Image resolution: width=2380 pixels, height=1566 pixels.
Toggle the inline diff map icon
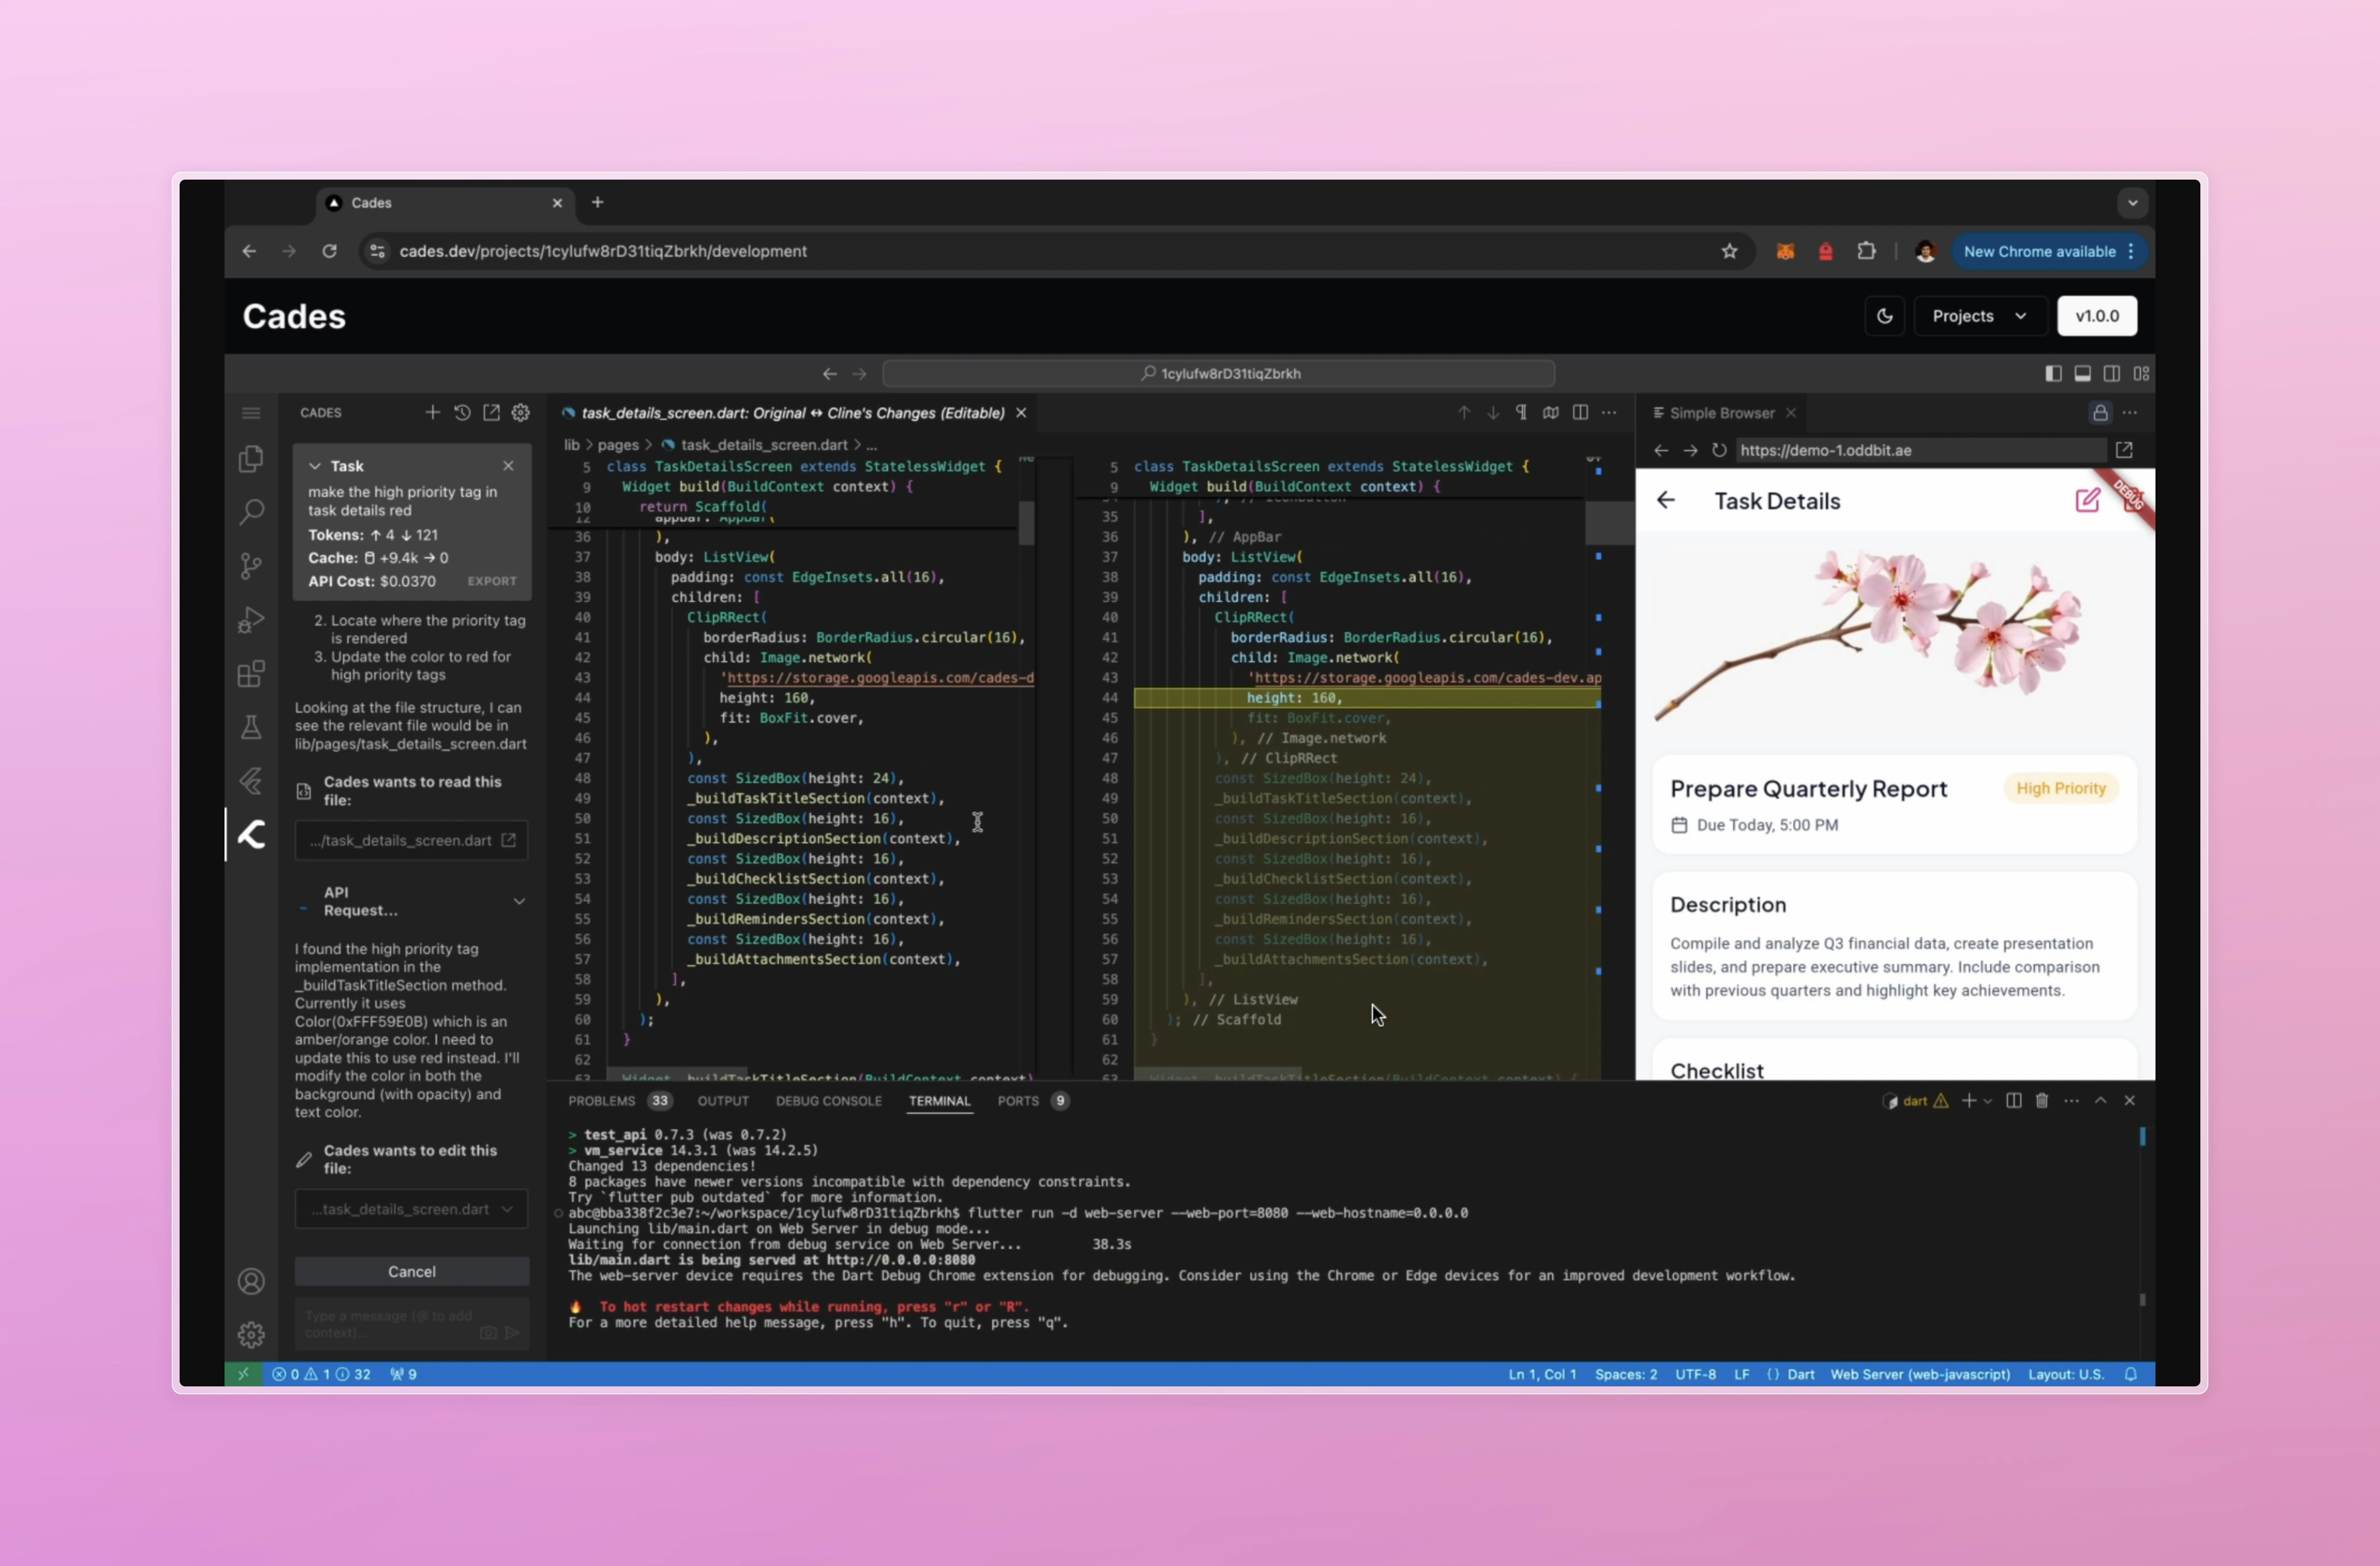[x=1550, y=412]
